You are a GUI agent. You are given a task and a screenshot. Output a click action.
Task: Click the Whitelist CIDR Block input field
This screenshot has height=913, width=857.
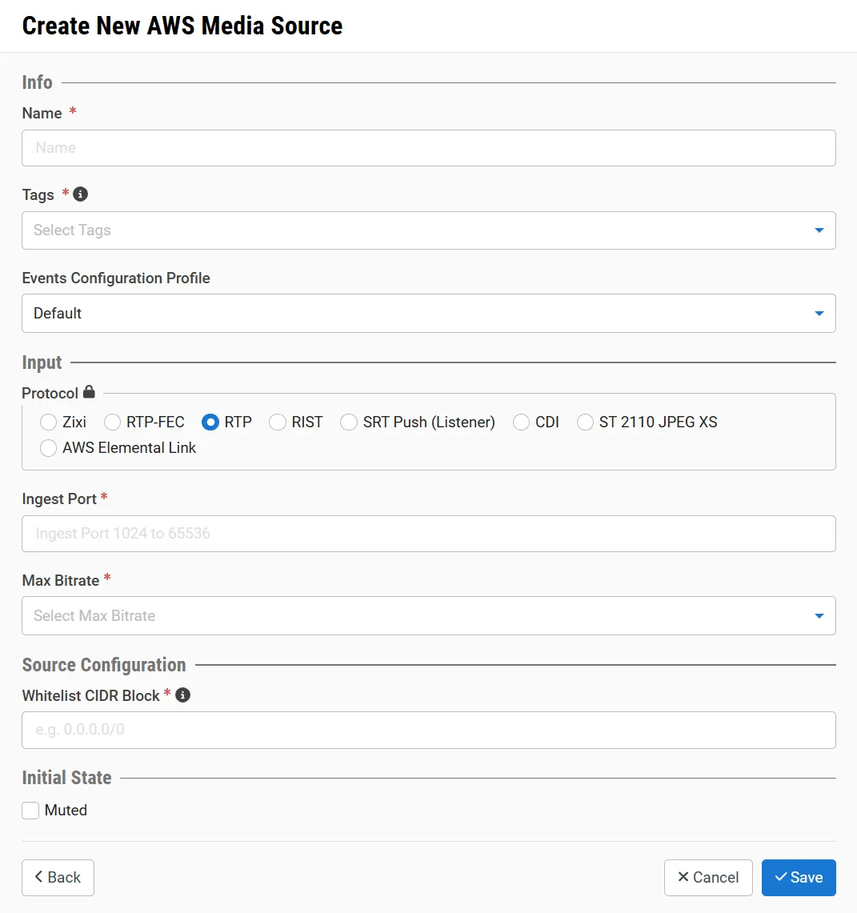coord(429,731)
